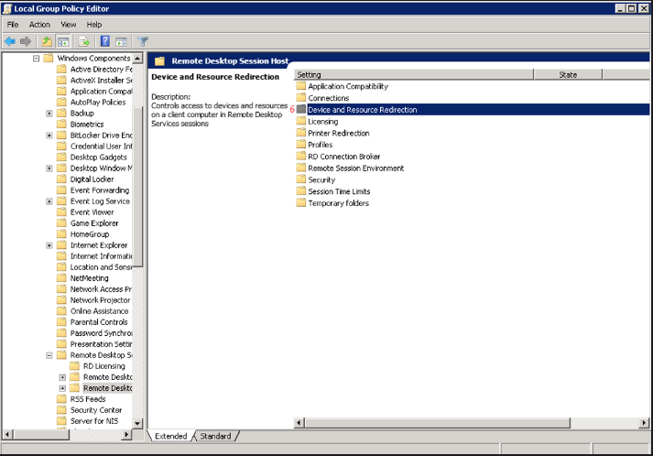The image size is (653, 456).
Task: Expand the Remote Desktop node below RD Licensing
Action: (62, 377)
